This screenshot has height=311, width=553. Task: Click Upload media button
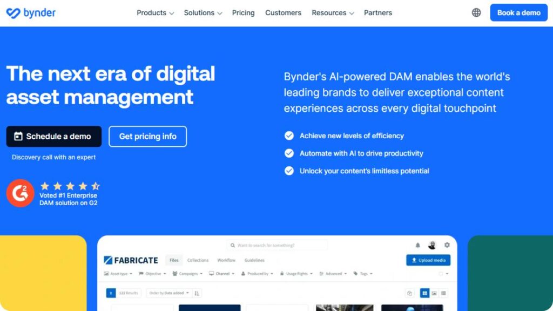click(x=428, y=260)
